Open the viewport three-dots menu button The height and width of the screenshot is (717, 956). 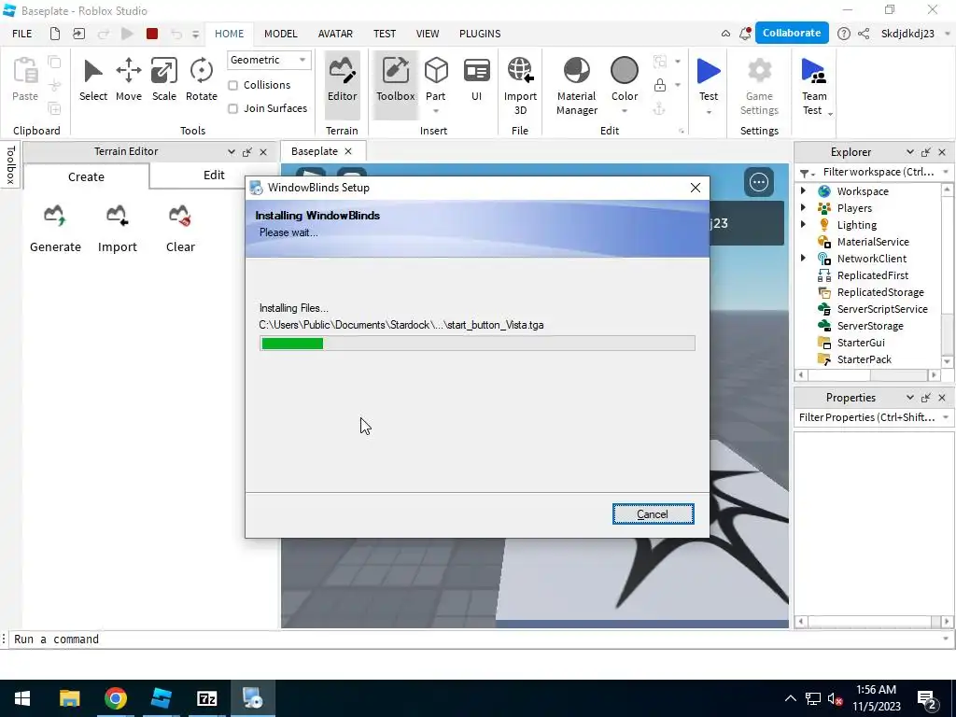758,182
